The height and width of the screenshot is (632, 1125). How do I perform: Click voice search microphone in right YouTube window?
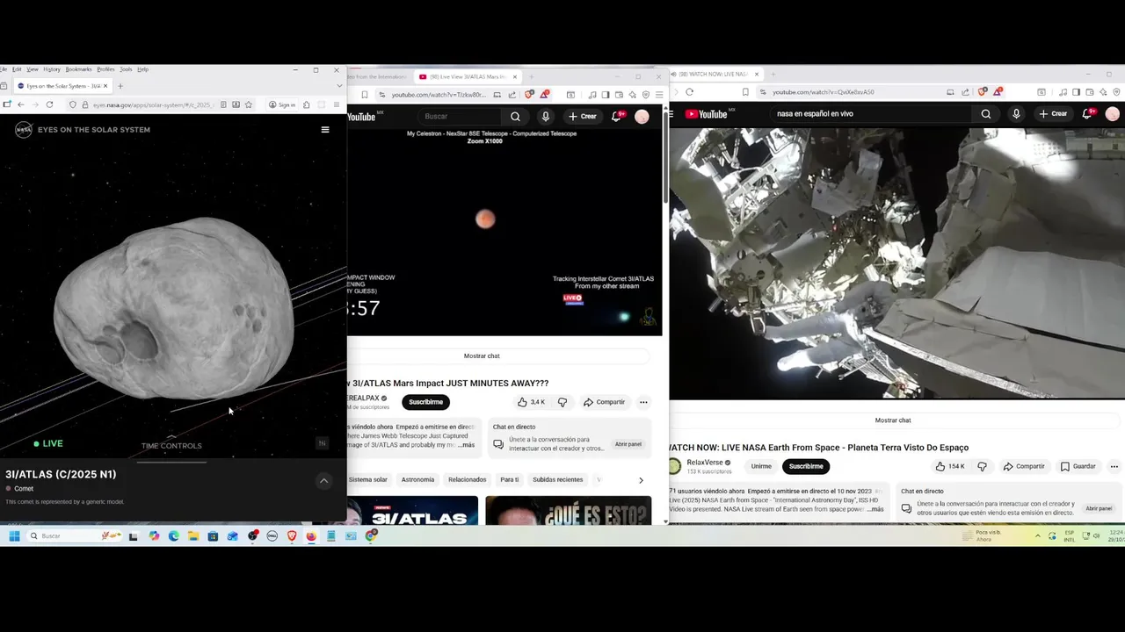1016,113
